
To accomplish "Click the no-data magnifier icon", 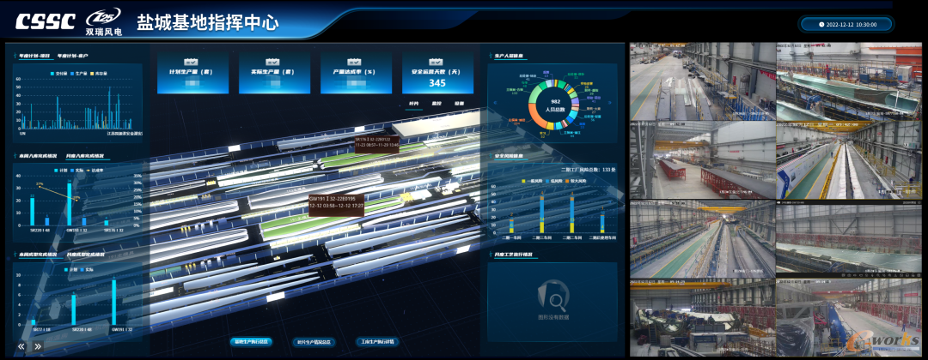I will (551, 300).
